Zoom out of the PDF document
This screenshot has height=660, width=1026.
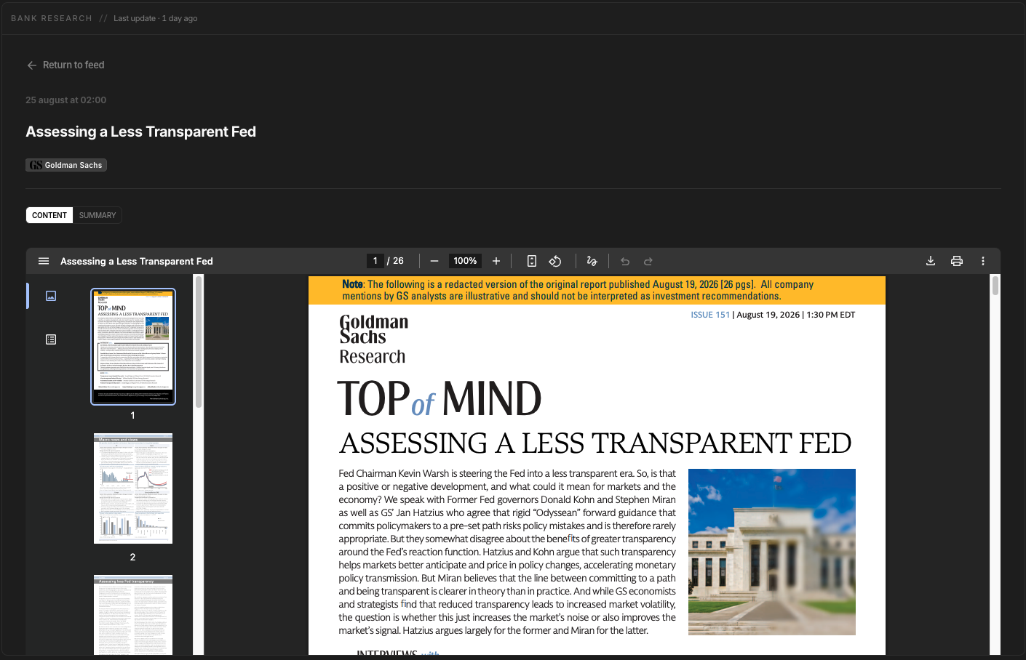pyautogui.click(x=434, y=261)
